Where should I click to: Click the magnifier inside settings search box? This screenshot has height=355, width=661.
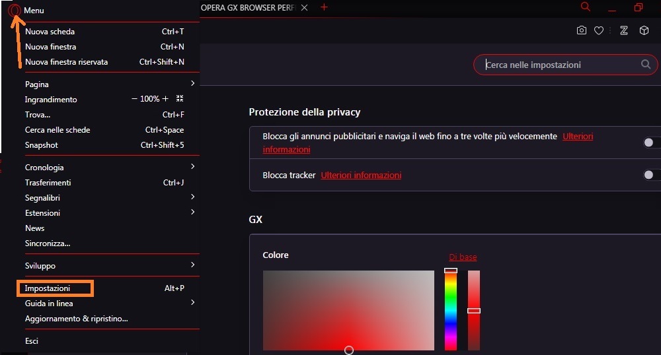pyautogui.click(x=645, y=65)
